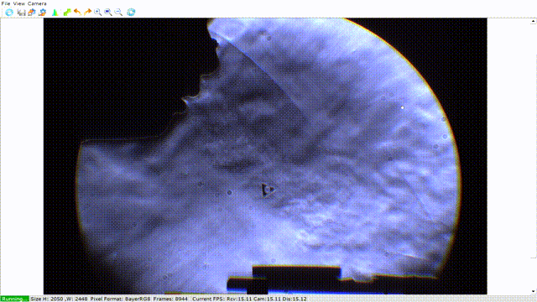Click the Current FPS status readout
This screenshot has height=302, width=537.
click(249, 299)
